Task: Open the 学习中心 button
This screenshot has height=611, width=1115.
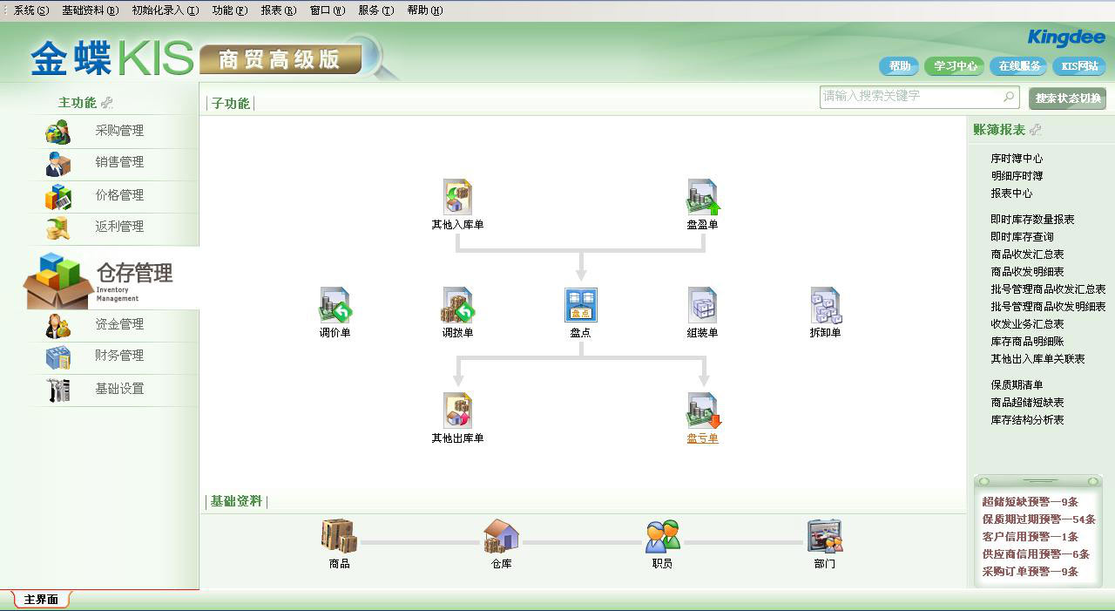Action: pyautogui.click(x=956, y=66)
